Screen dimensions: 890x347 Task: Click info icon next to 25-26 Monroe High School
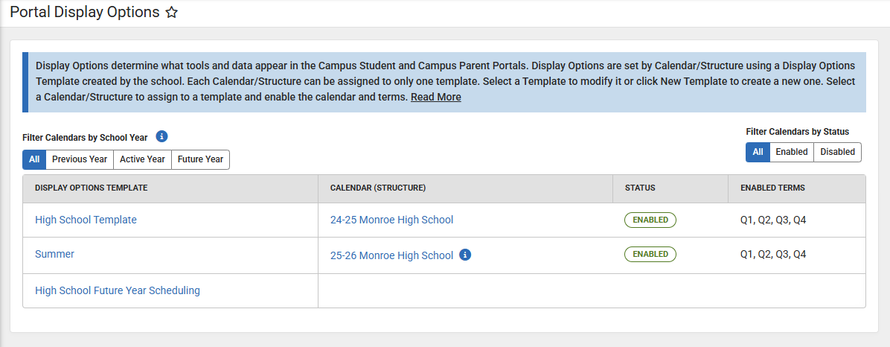point(465,255)
